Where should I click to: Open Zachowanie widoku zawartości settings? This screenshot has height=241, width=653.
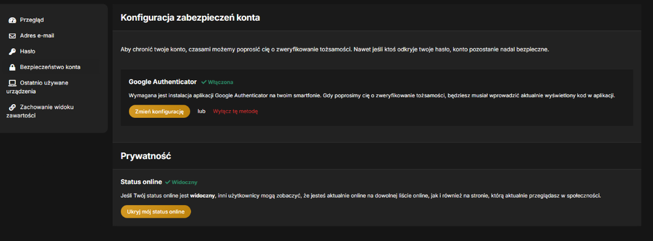[x=40, y=111]
